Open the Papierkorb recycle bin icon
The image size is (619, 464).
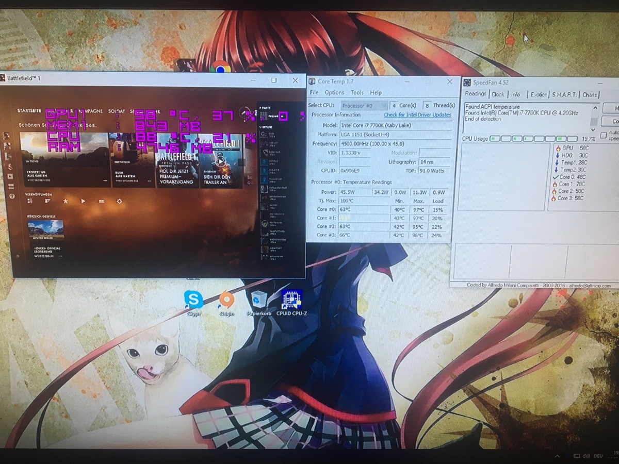tap(259, 303)
